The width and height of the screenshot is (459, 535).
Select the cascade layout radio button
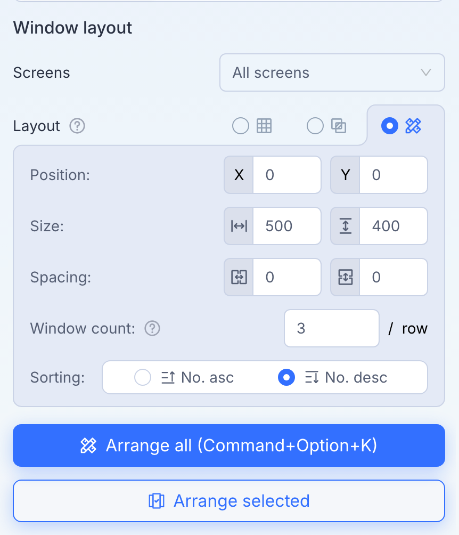pyautogui.click(x=315, y=126)
